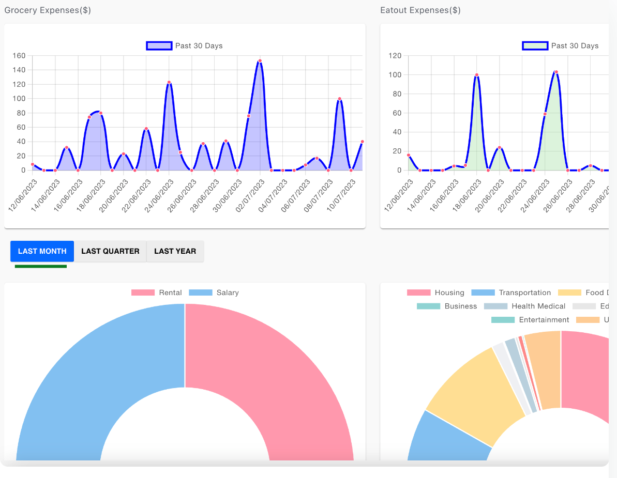Select the LAST MONTH tab

[x=42, y=251]
